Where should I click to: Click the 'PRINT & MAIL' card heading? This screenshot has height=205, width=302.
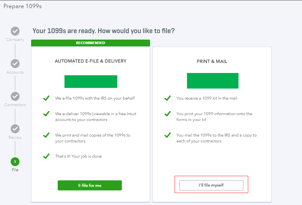click(212, 61)
